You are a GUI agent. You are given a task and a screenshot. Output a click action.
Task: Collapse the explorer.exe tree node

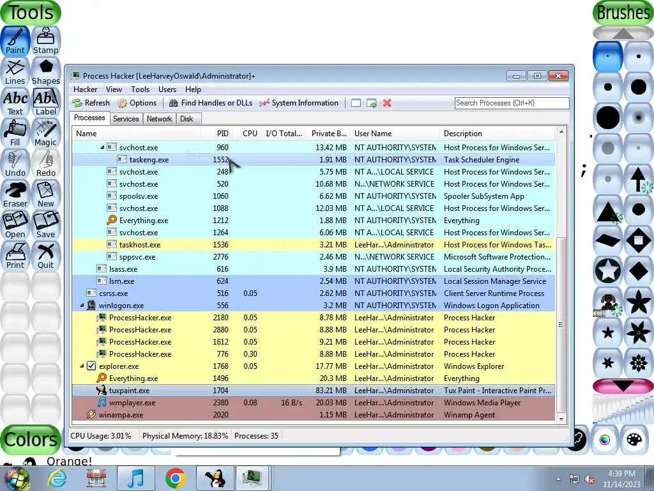82,366
